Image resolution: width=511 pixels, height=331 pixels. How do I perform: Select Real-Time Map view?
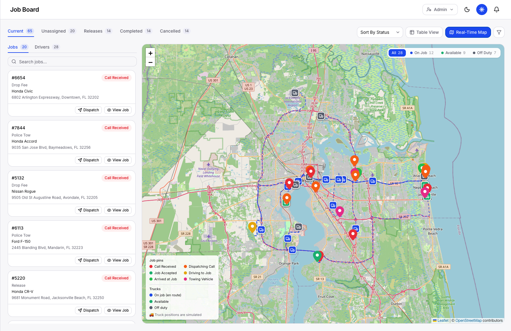click(468, 32)
